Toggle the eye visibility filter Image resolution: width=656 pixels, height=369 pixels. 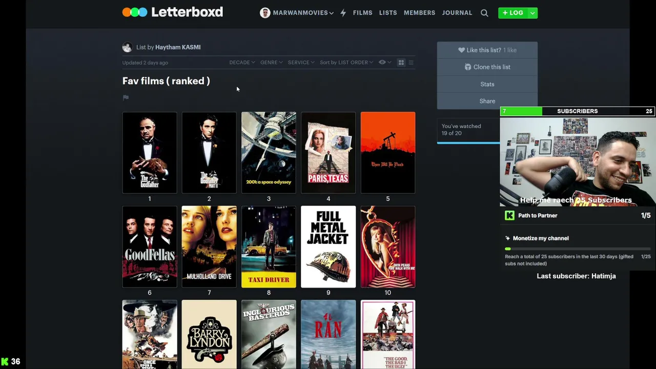[385, 63]
